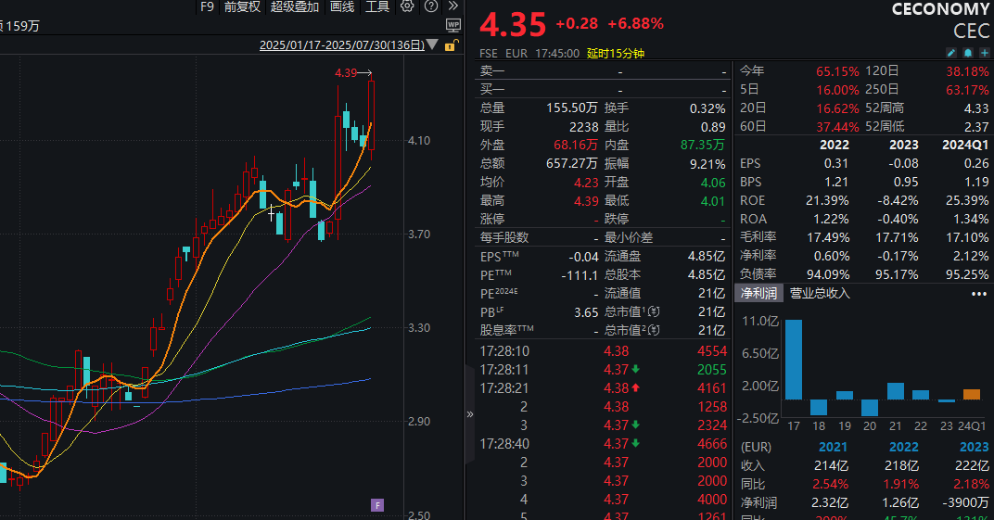Click the WP monitor icon

pos(453,25)
